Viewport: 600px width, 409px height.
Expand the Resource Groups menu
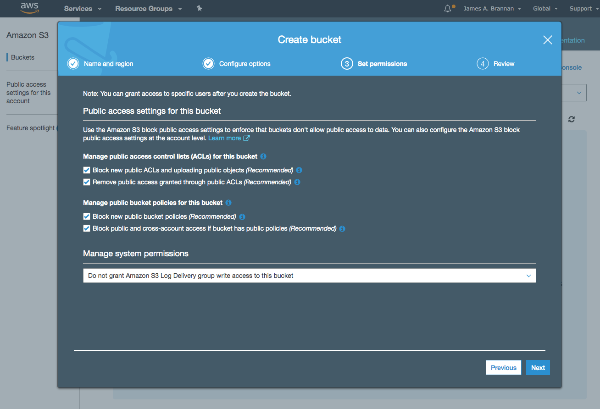(x=148, y=9)
